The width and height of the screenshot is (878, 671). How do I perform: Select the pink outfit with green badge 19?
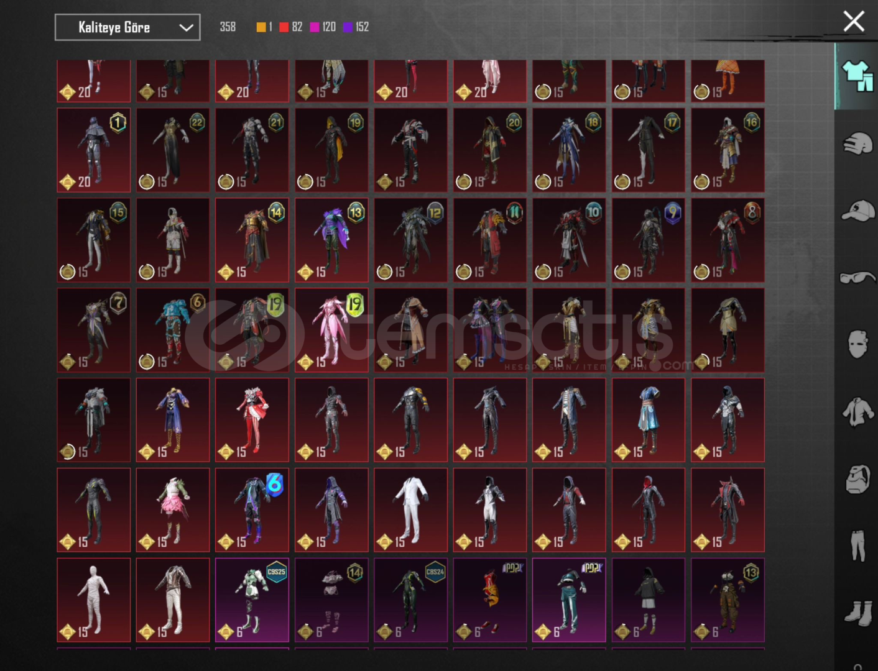click(331, 330)
